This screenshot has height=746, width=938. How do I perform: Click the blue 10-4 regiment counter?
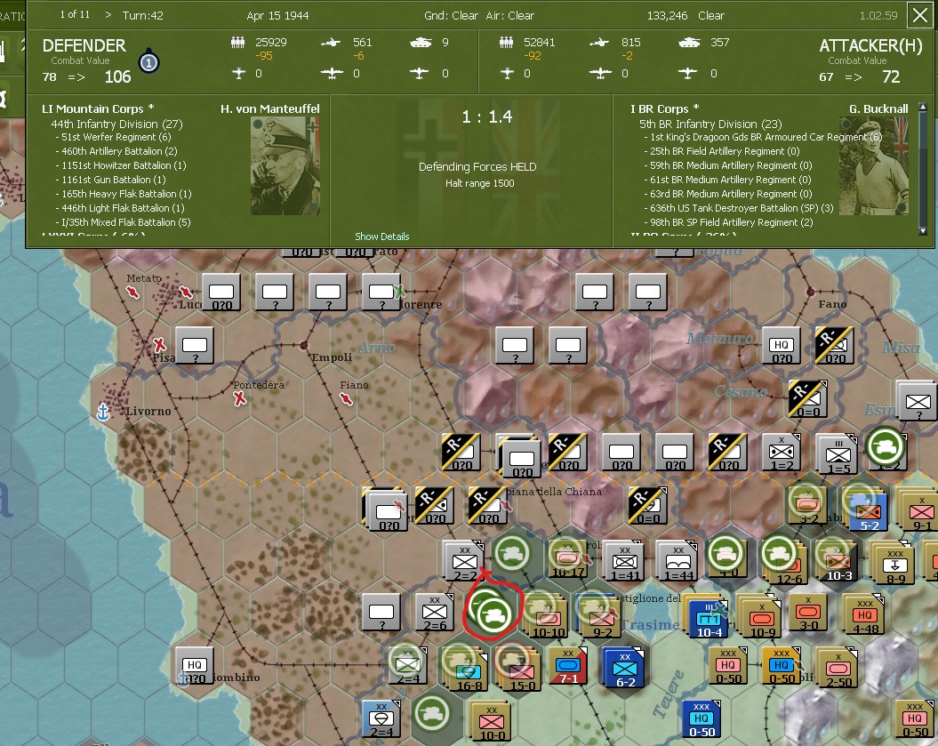tap(709, 616)
